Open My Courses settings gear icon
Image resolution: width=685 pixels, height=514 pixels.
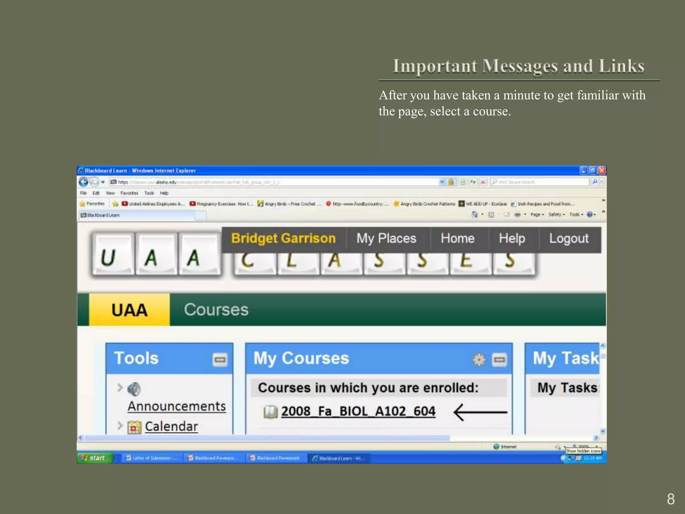point(479,360)
